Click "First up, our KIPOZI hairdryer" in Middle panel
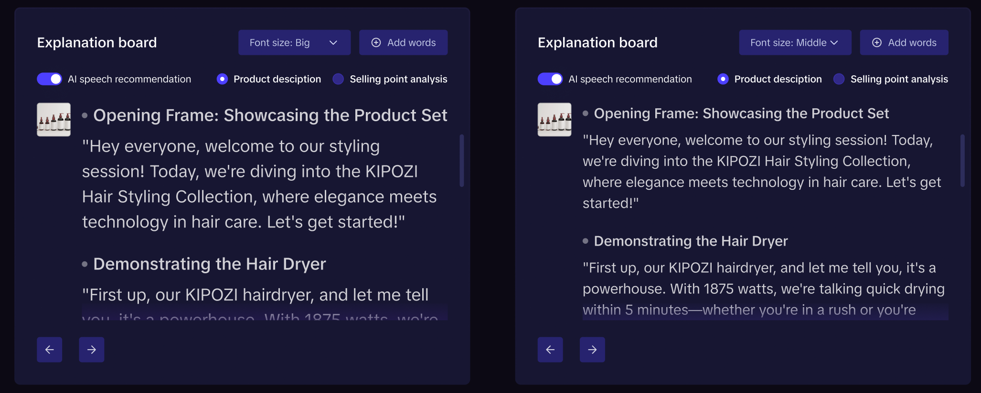 pos(764,289)
